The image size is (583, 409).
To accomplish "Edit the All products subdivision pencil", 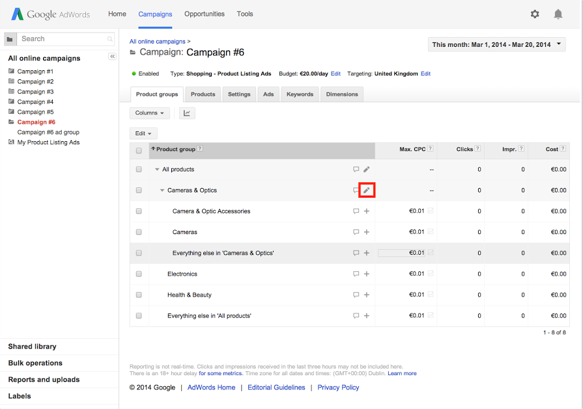I will [367, 169].
